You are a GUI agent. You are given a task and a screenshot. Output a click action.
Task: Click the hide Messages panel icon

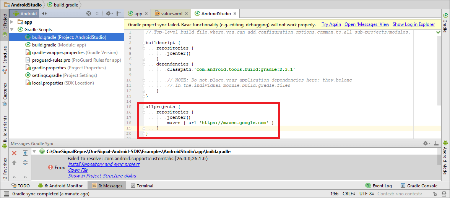tap(436, 143)
